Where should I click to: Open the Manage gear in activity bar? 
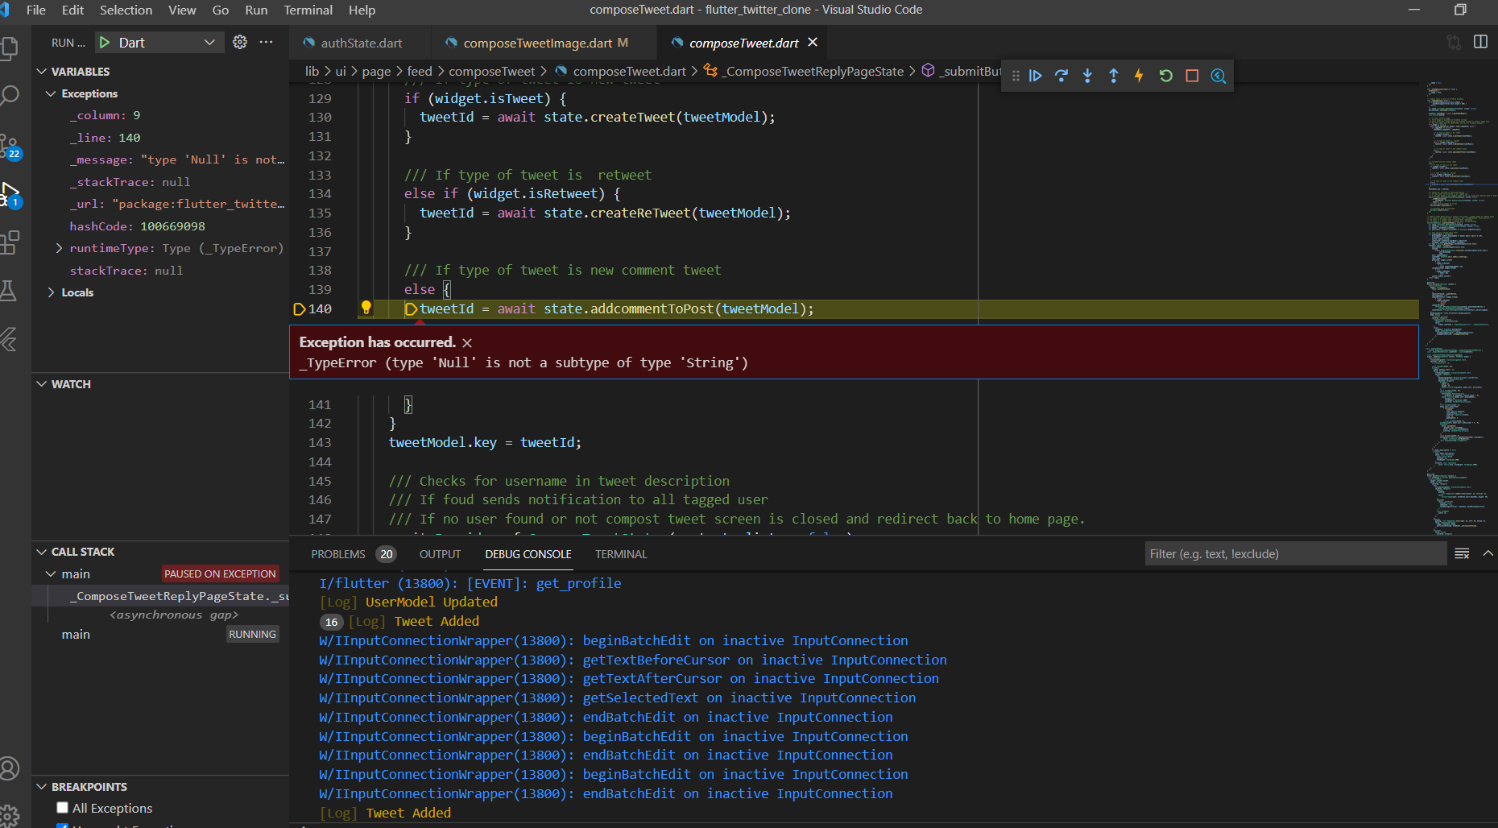point(10,817)
